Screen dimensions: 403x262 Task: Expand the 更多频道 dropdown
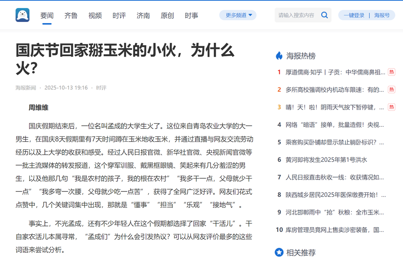238,15
